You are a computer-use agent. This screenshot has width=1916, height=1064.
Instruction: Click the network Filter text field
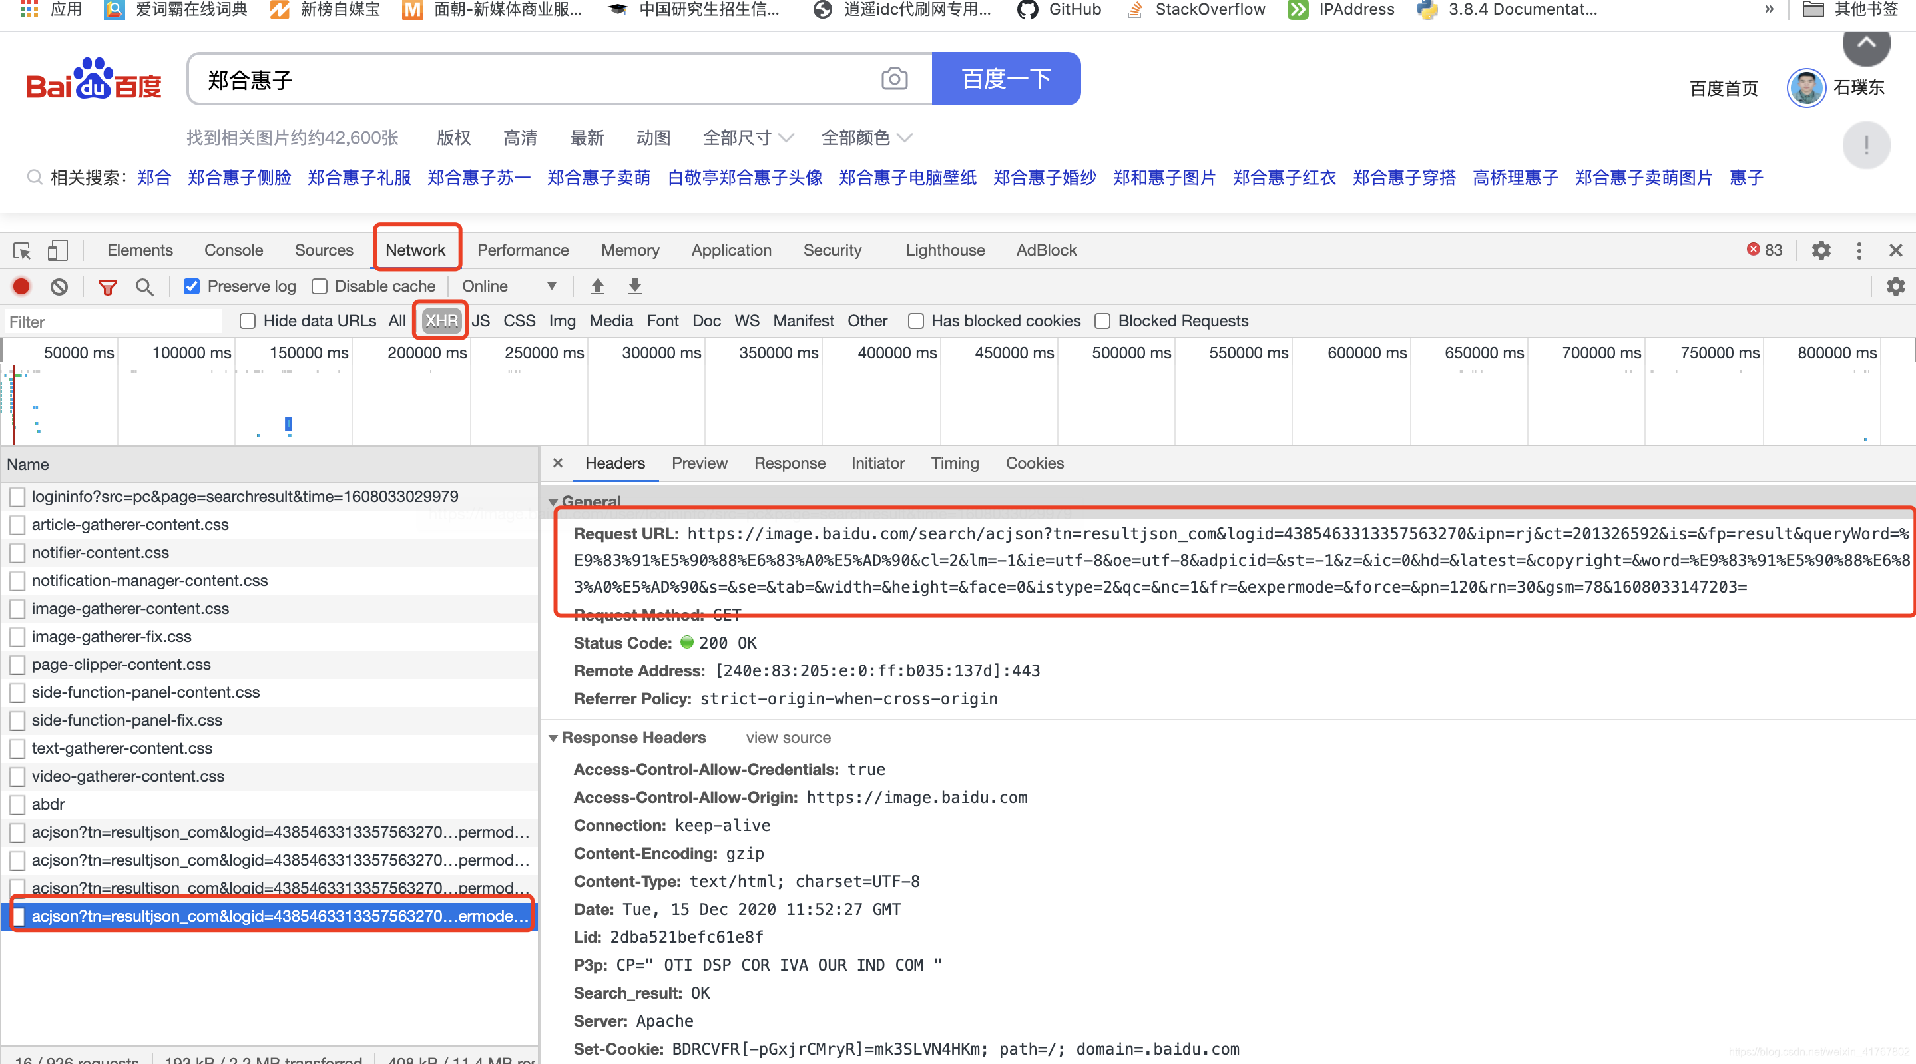pyautogui.click(x=112, y=322)
